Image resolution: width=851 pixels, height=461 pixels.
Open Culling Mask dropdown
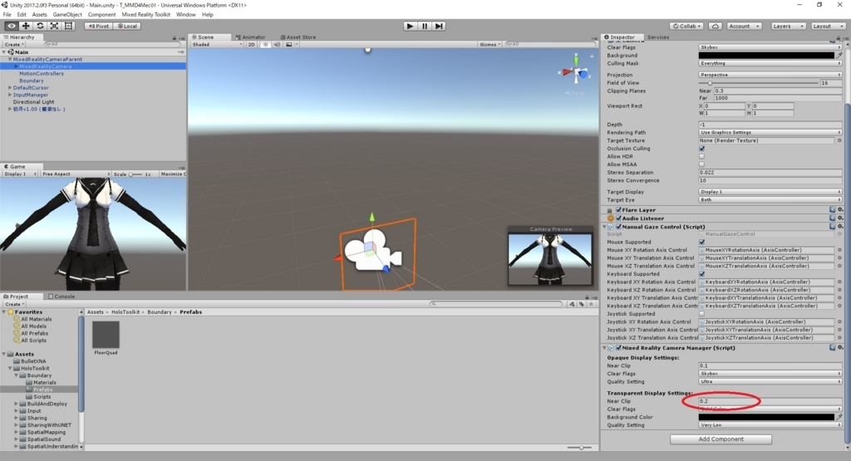click(x=770, y=63)
